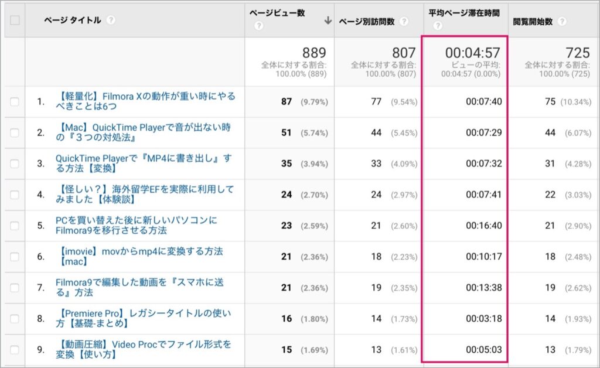Click time value 00:10:17 in row 6
The height and width of the screenshot is (368, 600).
tap(483, 256)
